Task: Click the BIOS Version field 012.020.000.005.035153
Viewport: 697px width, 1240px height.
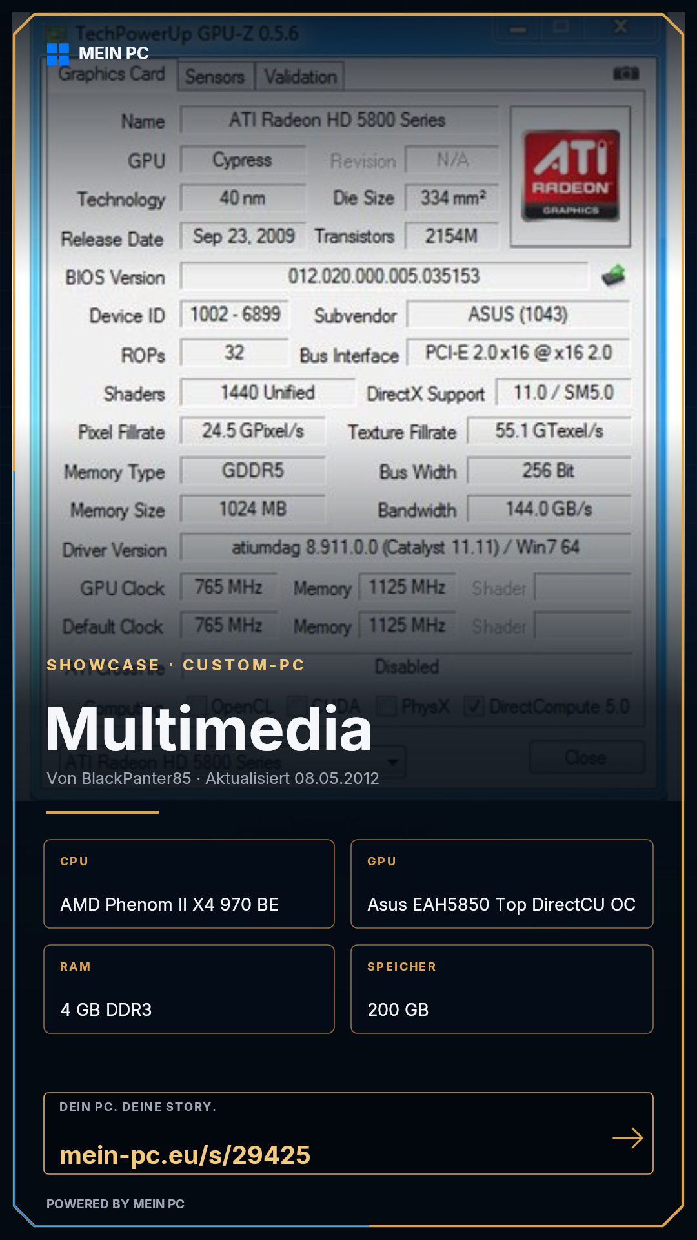Action: 385,276
